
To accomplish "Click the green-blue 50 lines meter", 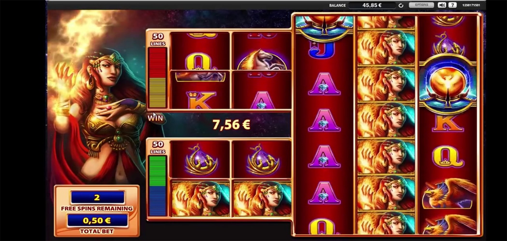I will point(157,186).
